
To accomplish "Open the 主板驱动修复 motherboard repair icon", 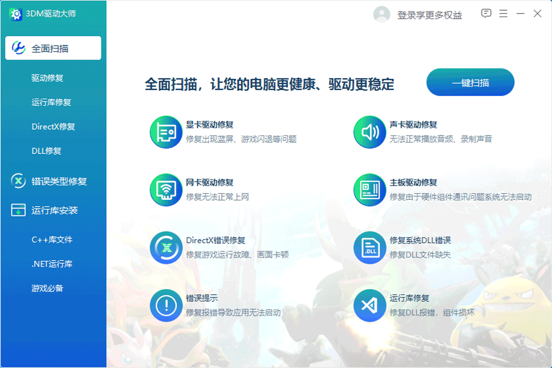I will tap(370, 190).
